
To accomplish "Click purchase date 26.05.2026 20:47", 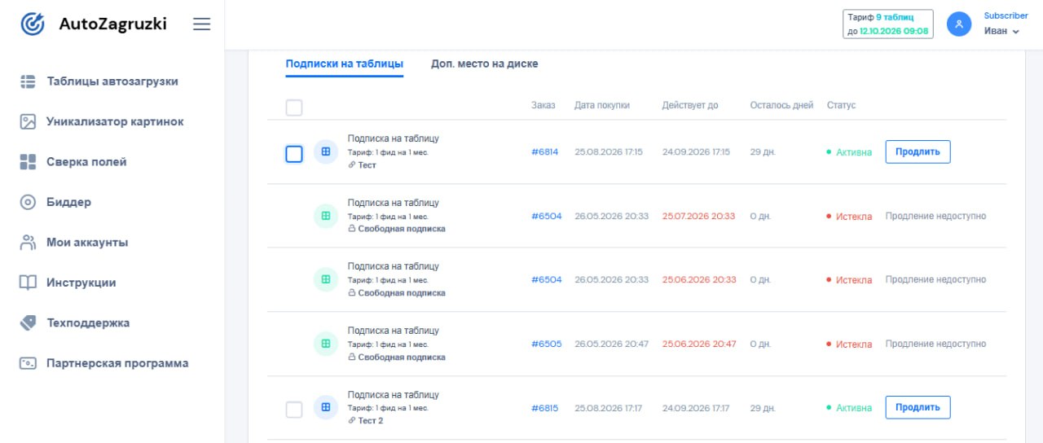I will (x=612, y=344).
